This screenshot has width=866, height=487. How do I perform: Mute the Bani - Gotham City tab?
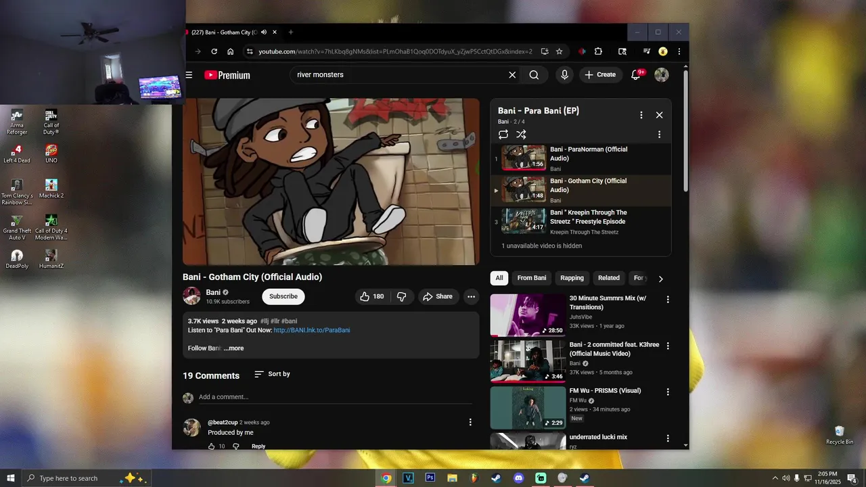tap(264, 32)
